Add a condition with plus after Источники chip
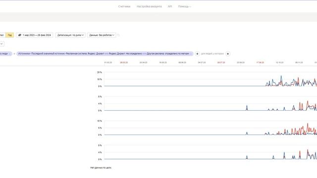The height and width of the screenshot is (178, 317). click(197, 54)
